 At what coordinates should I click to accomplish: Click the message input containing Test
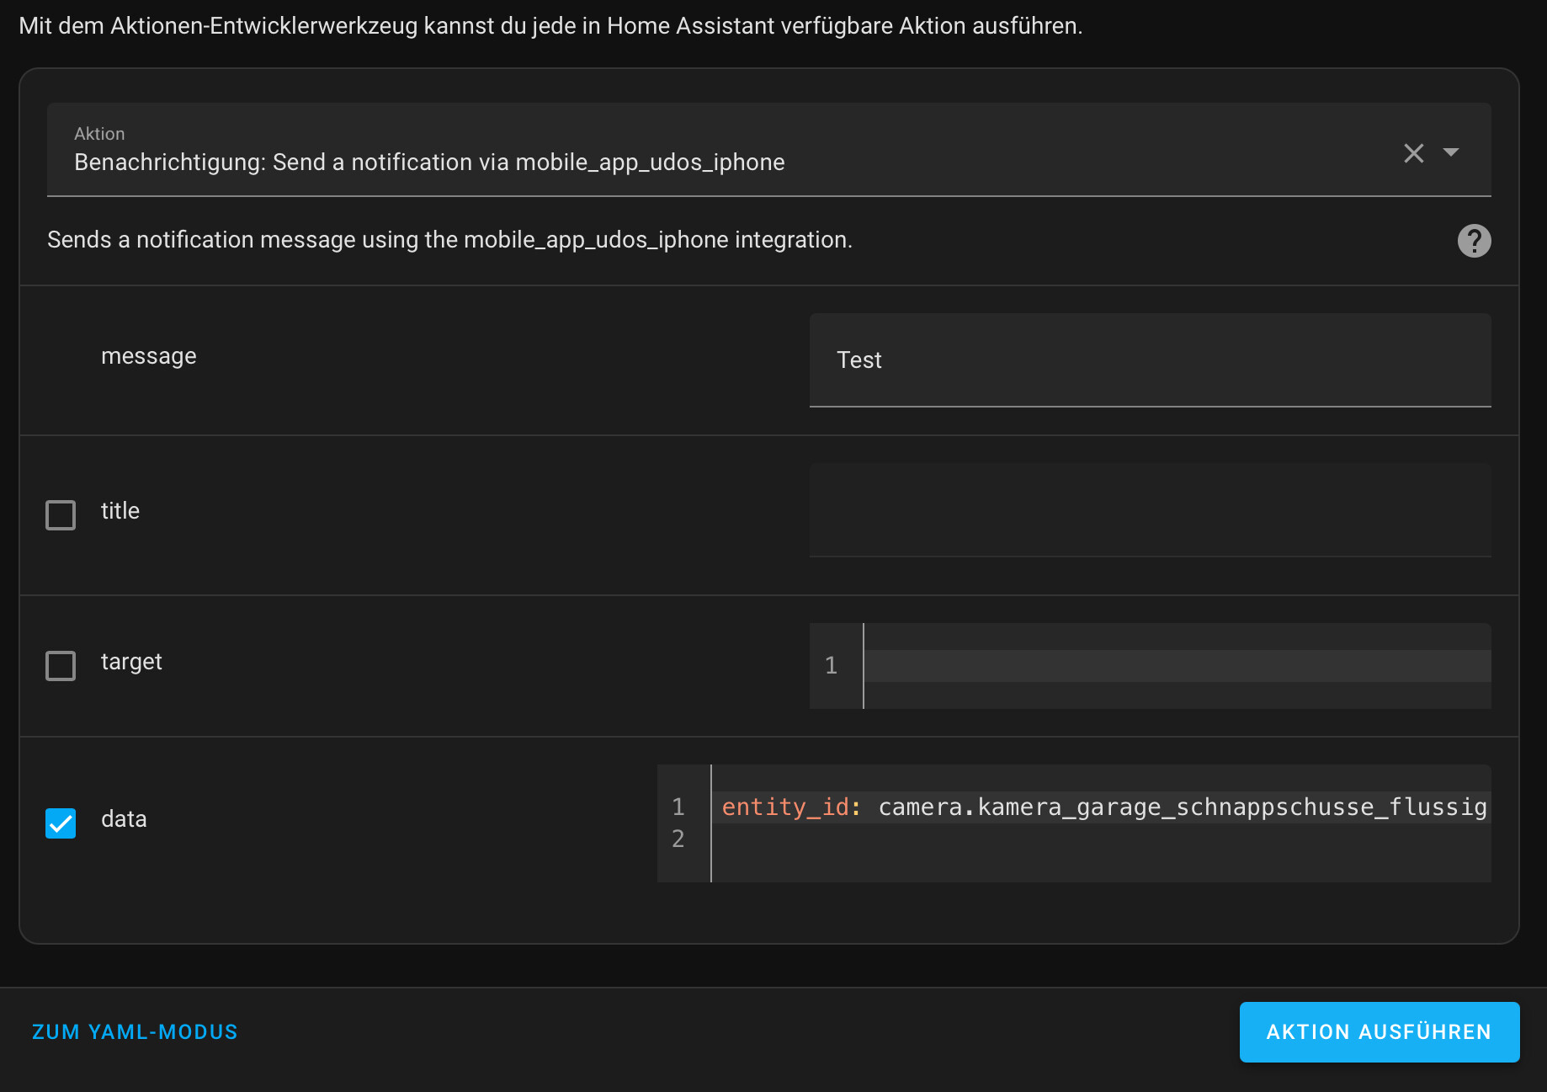click(1150, 360)
